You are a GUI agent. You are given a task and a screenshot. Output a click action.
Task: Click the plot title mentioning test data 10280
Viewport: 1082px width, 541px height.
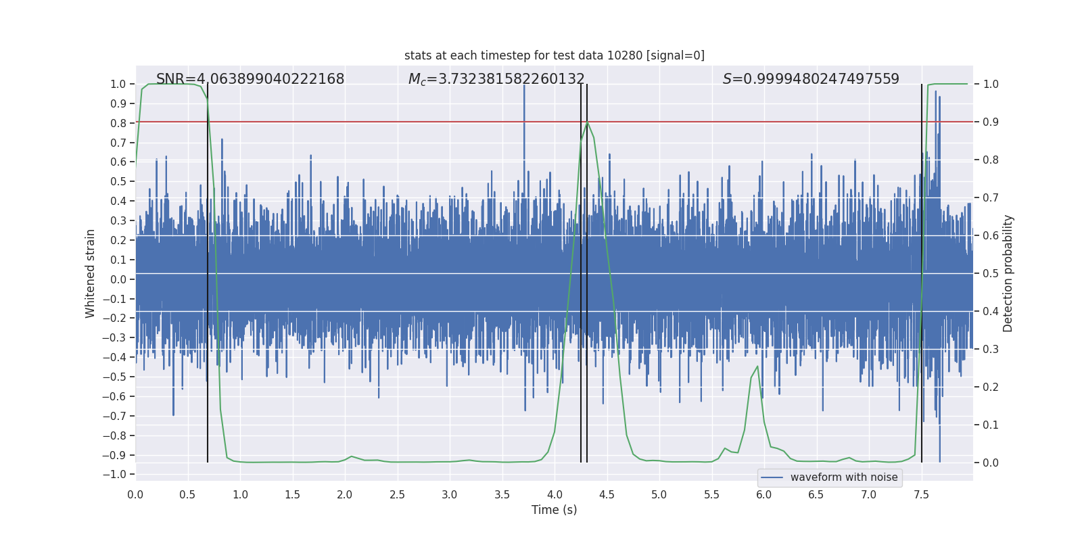(554, 55)
